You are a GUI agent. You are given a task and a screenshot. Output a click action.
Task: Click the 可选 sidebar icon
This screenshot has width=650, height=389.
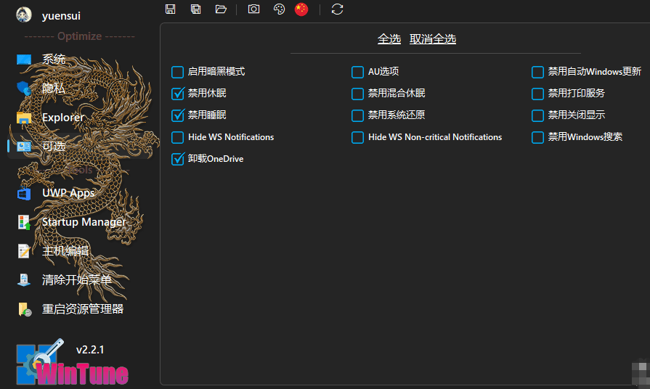tap(24, 146)
